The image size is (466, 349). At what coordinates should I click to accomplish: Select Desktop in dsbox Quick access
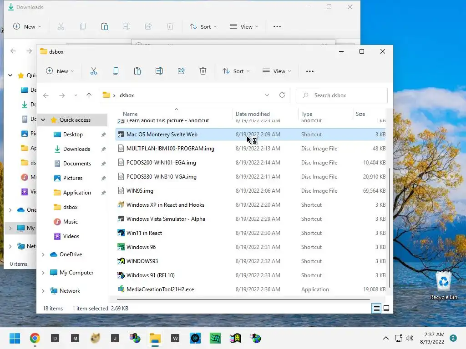click(x=73, y=135)
